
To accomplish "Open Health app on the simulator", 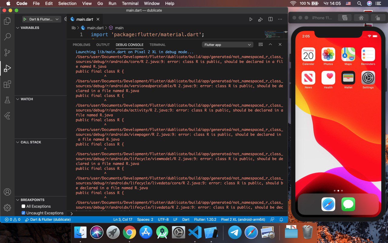I will tap(328, 78).
